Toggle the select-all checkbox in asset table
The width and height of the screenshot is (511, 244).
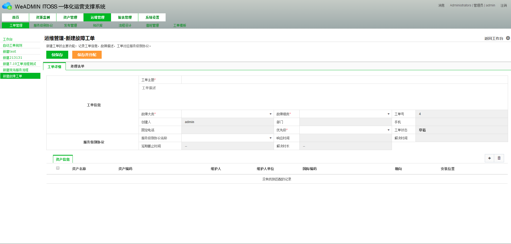(58, 168)
